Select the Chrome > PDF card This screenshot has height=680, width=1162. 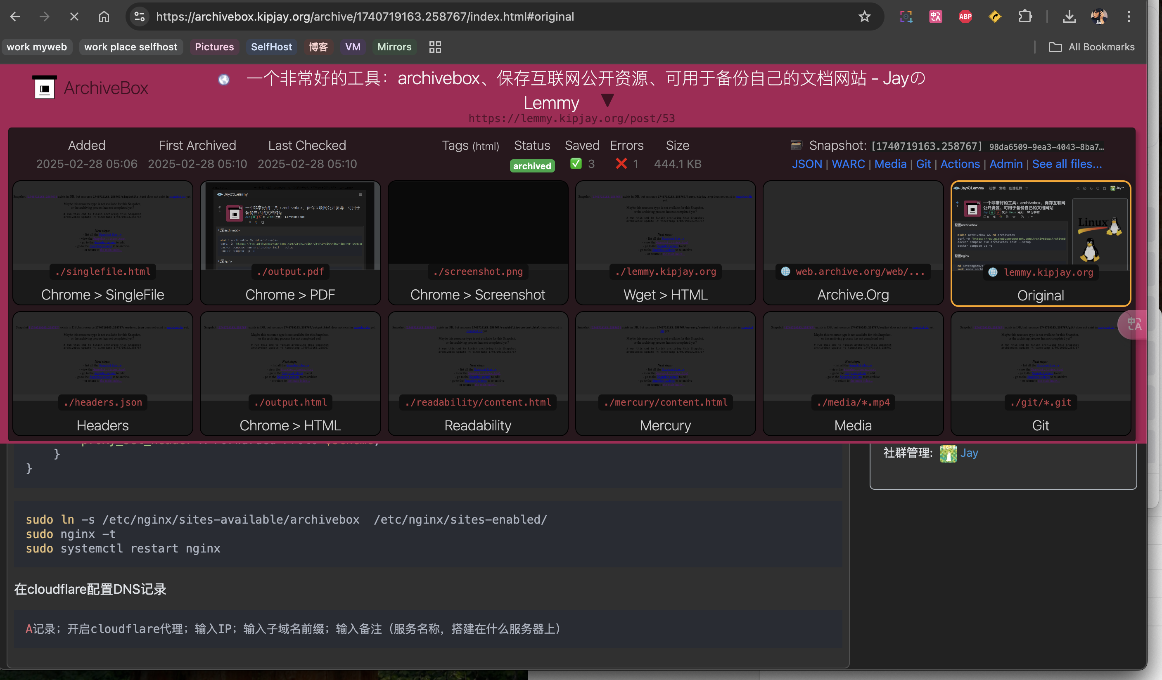coord(291,243)
